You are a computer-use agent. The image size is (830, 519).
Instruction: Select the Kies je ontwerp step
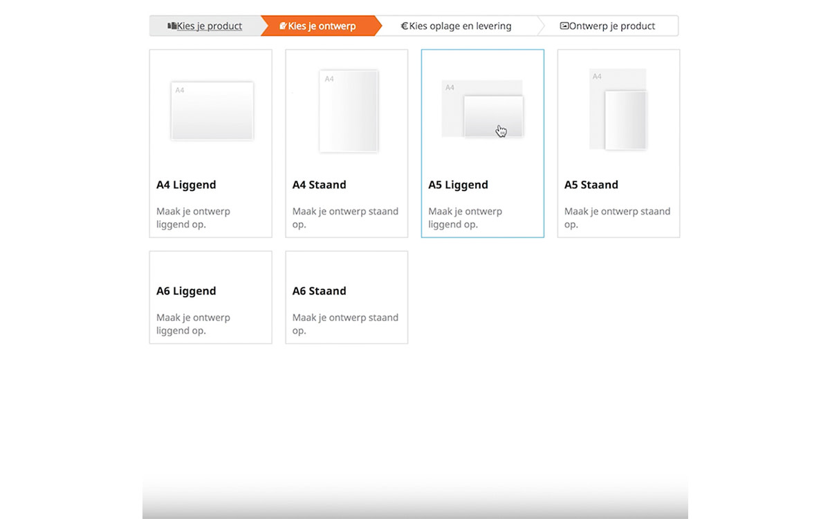(321, 26)
